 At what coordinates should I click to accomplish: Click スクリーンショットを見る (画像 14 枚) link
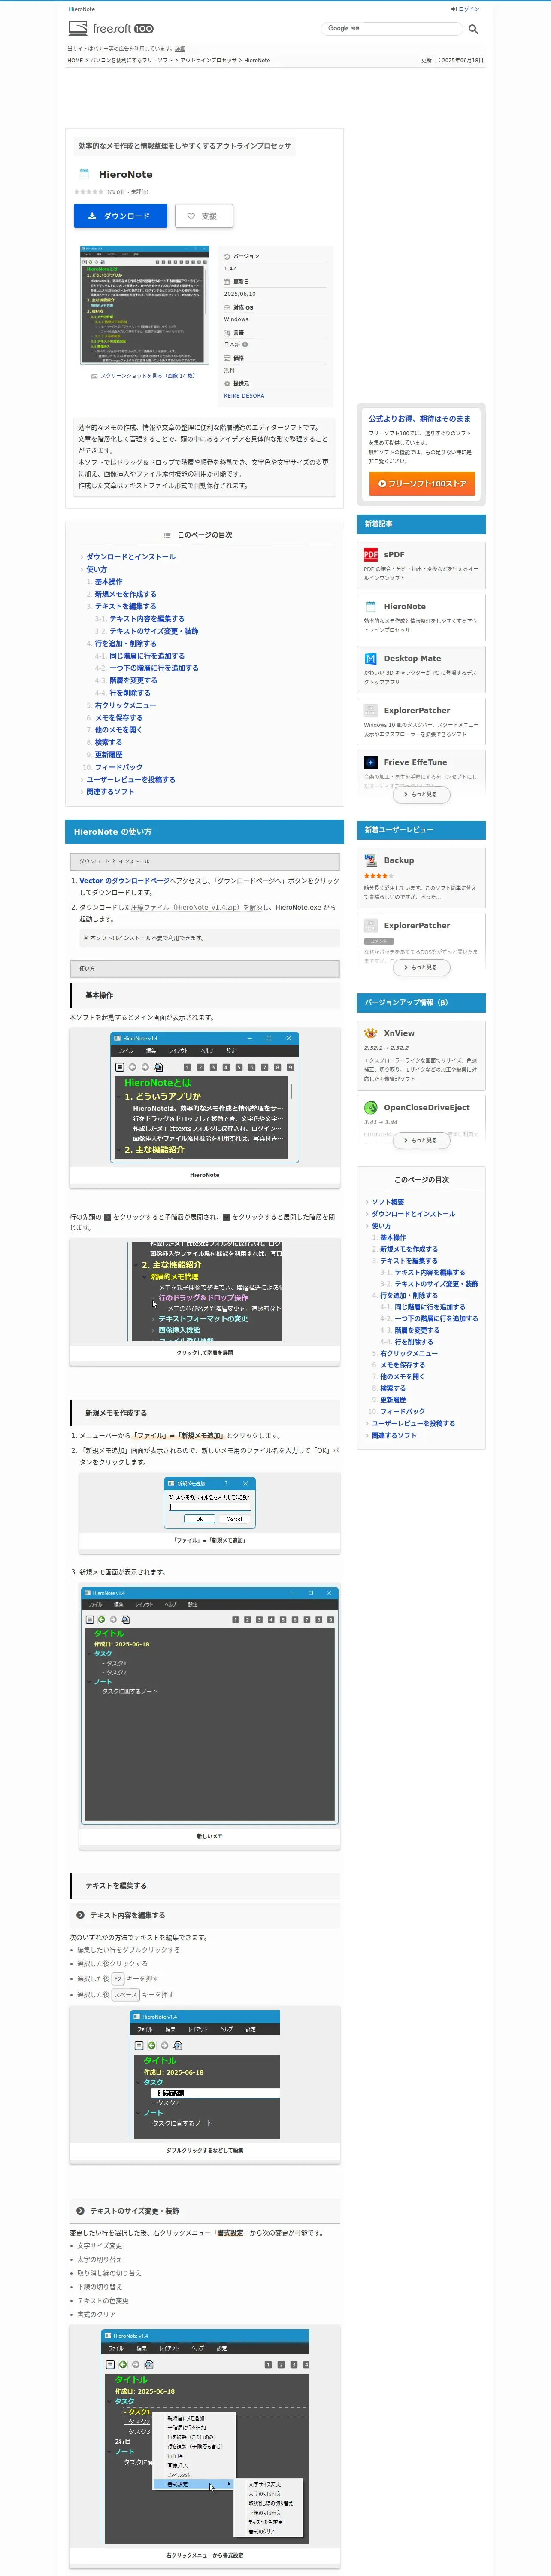[148, 376]
